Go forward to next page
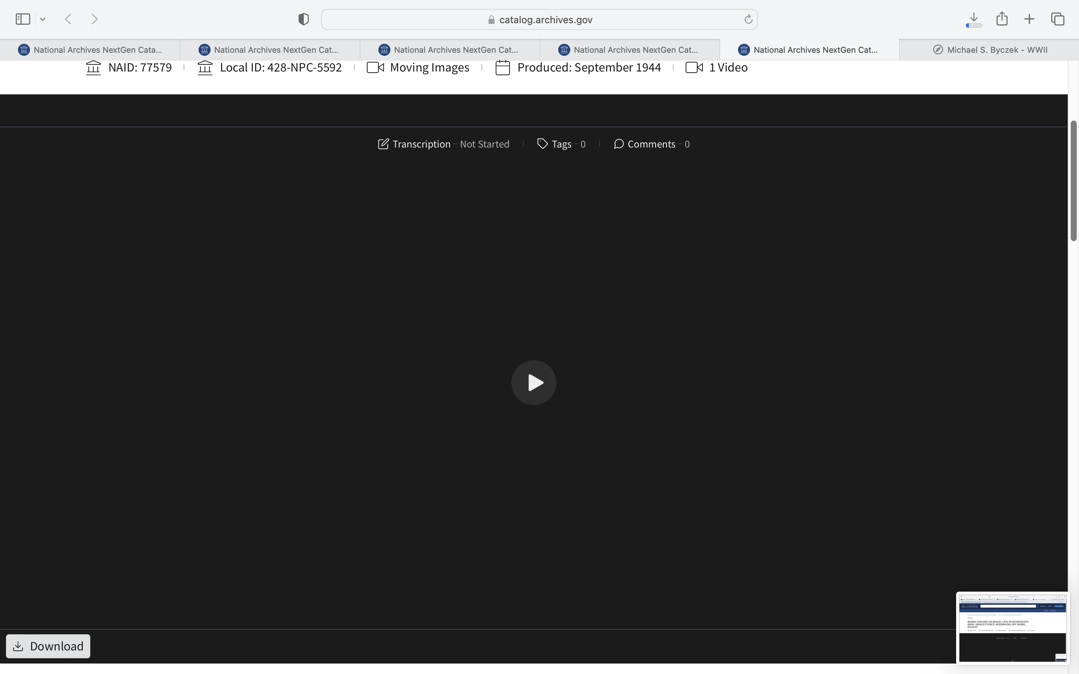 pos(94,19)
